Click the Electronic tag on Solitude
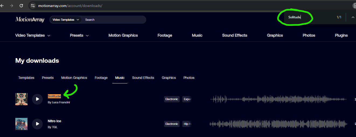This screenshot has width=356, height=137. (172, 99)
